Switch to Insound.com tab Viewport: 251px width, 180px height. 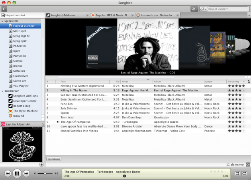[158, 15]
